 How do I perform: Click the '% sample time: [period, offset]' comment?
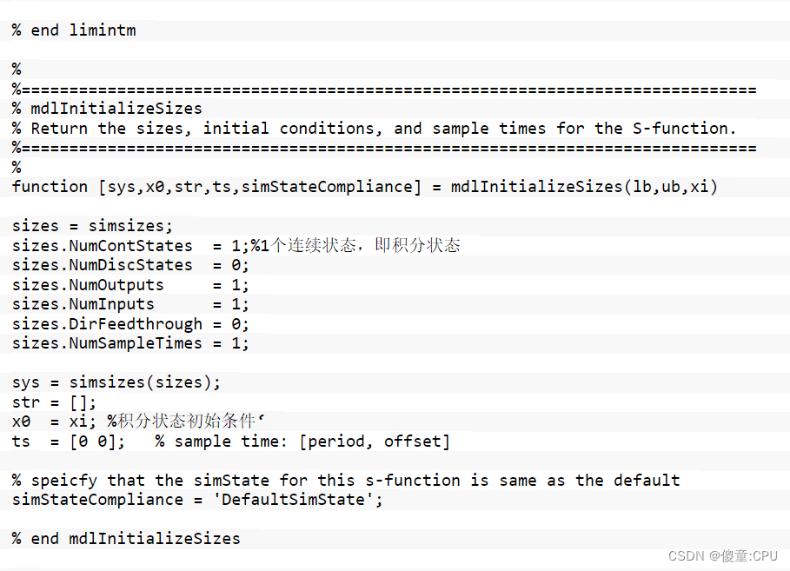coord(302,442)
